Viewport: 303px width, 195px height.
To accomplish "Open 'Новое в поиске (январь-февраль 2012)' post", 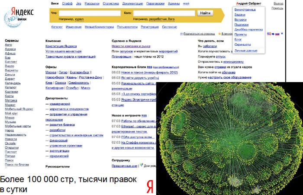I will [x=149, y=73].
